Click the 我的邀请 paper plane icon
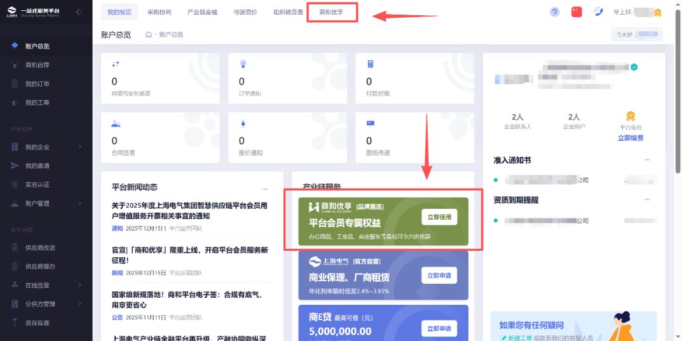Viewport: 682px width, 341px height. click(x=14, y=166)
